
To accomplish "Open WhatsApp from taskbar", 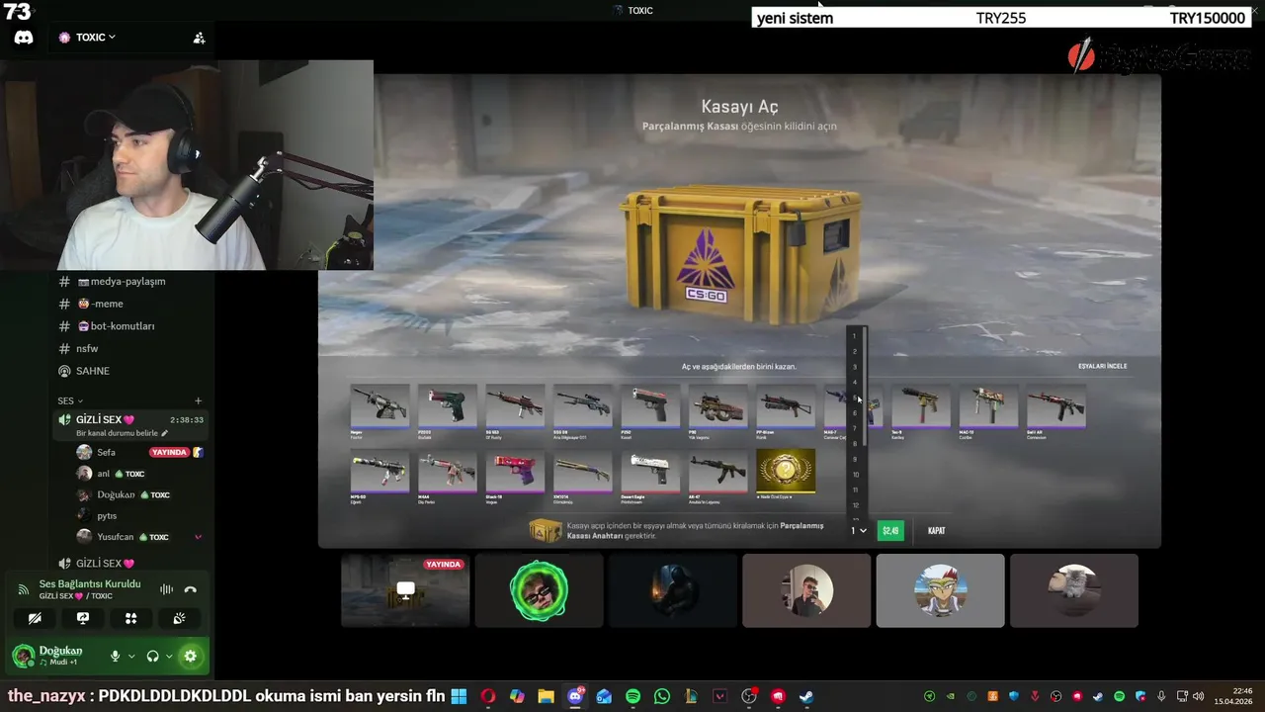I will tap(662, 696).
